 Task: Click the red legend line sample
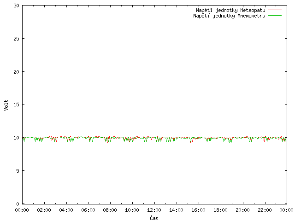pyautogui.click(x=275, y=10)
